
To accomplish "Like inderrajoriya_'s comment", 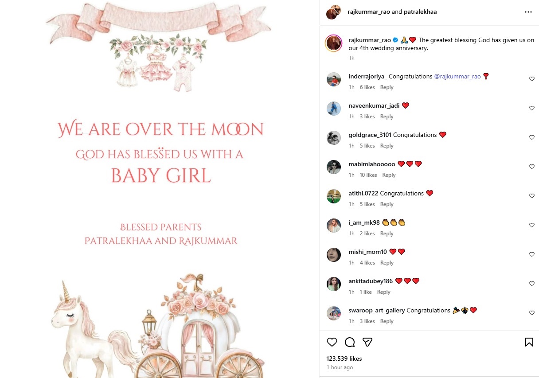I will point(532,79).
